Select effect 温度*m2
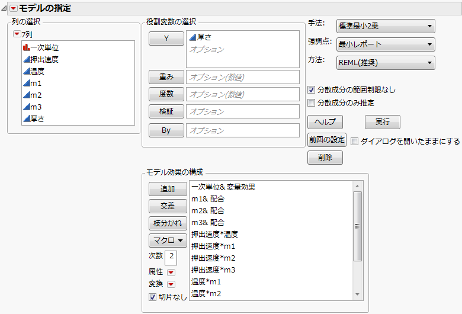 (x=206, y=293)
